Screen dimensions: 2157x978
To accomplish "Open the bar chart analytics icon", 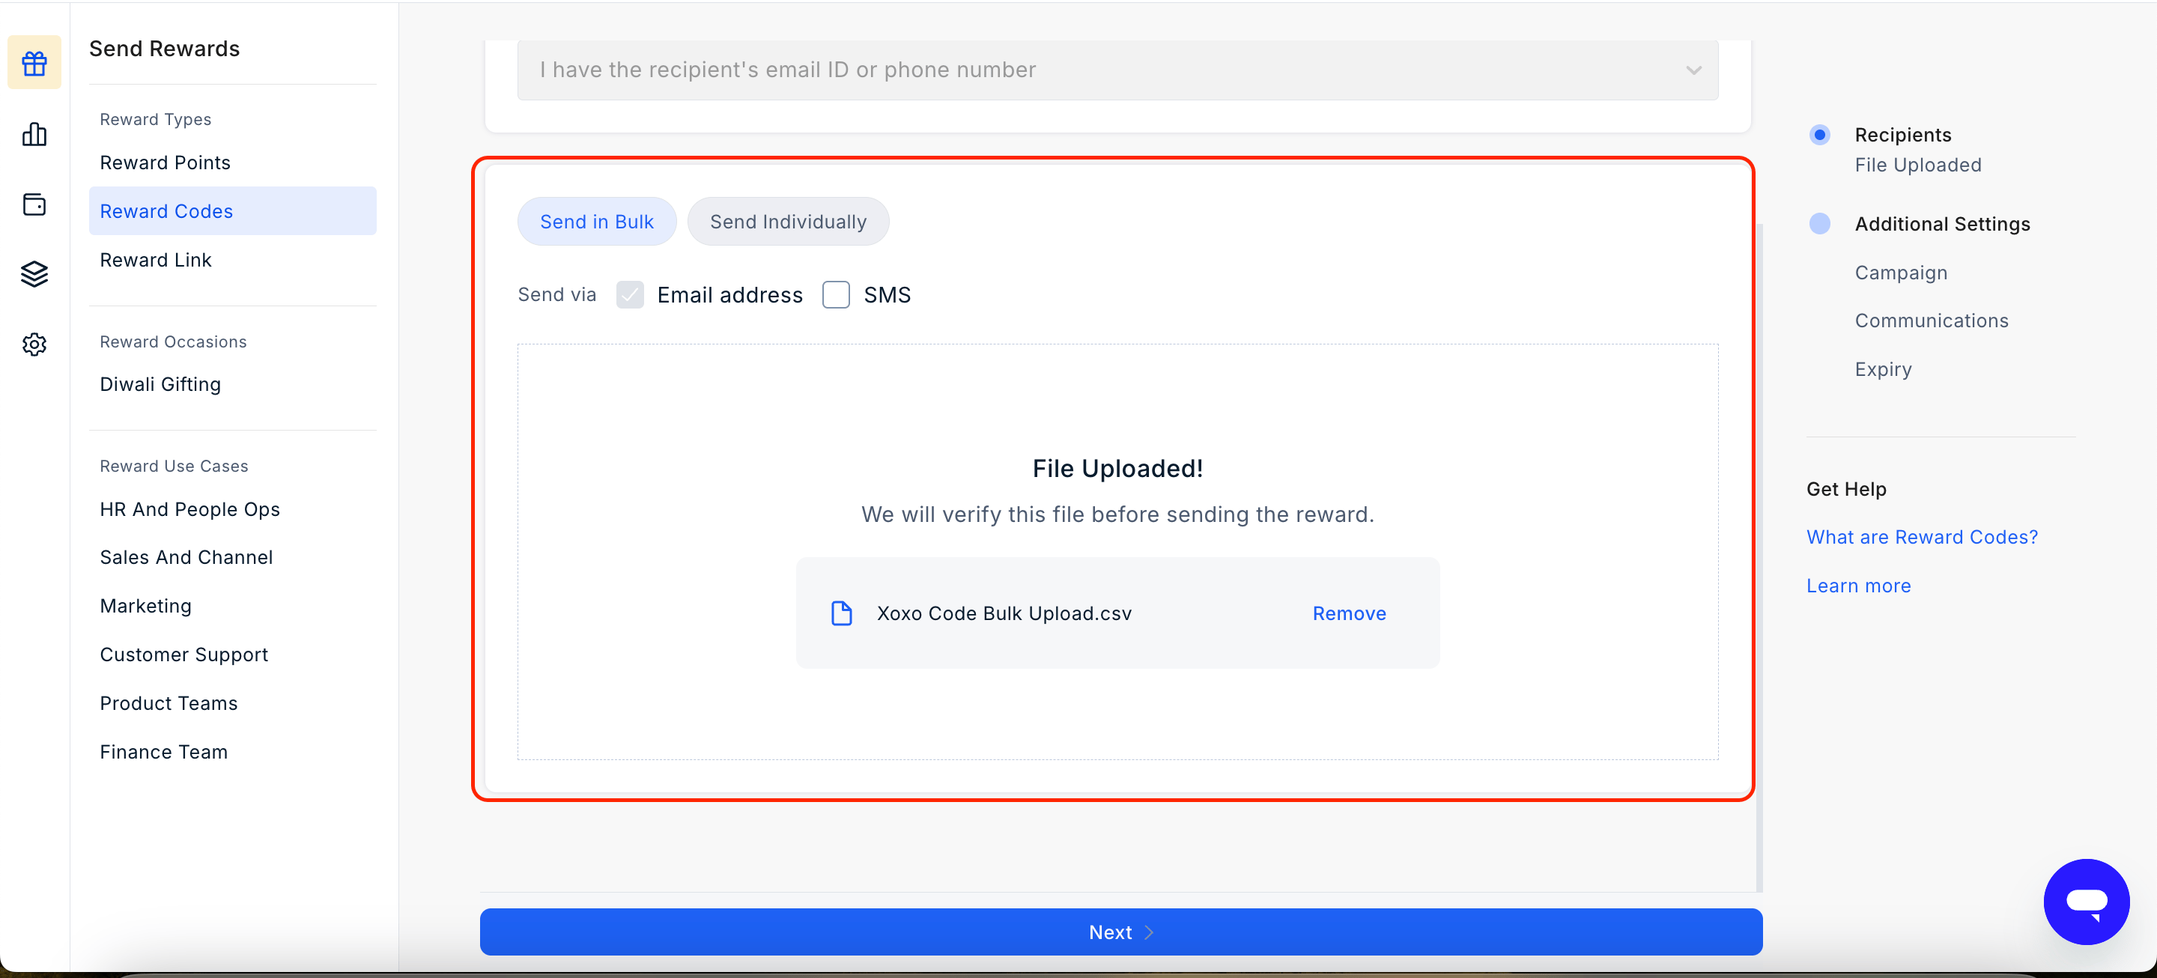I will 34,134.
